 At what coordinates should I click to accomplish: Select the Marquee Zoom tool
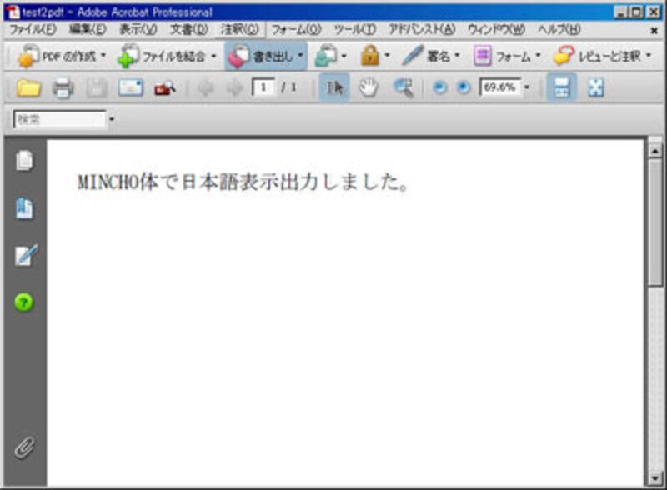click(403, 88)
